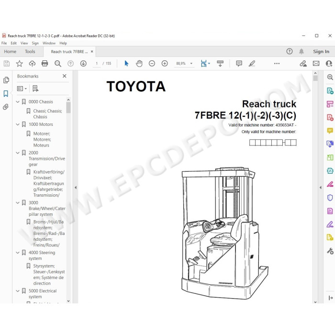This screenshot has width=335, height=335.
Task: Open the scrolling mode/read tool icon
Action: click(220, 64)
